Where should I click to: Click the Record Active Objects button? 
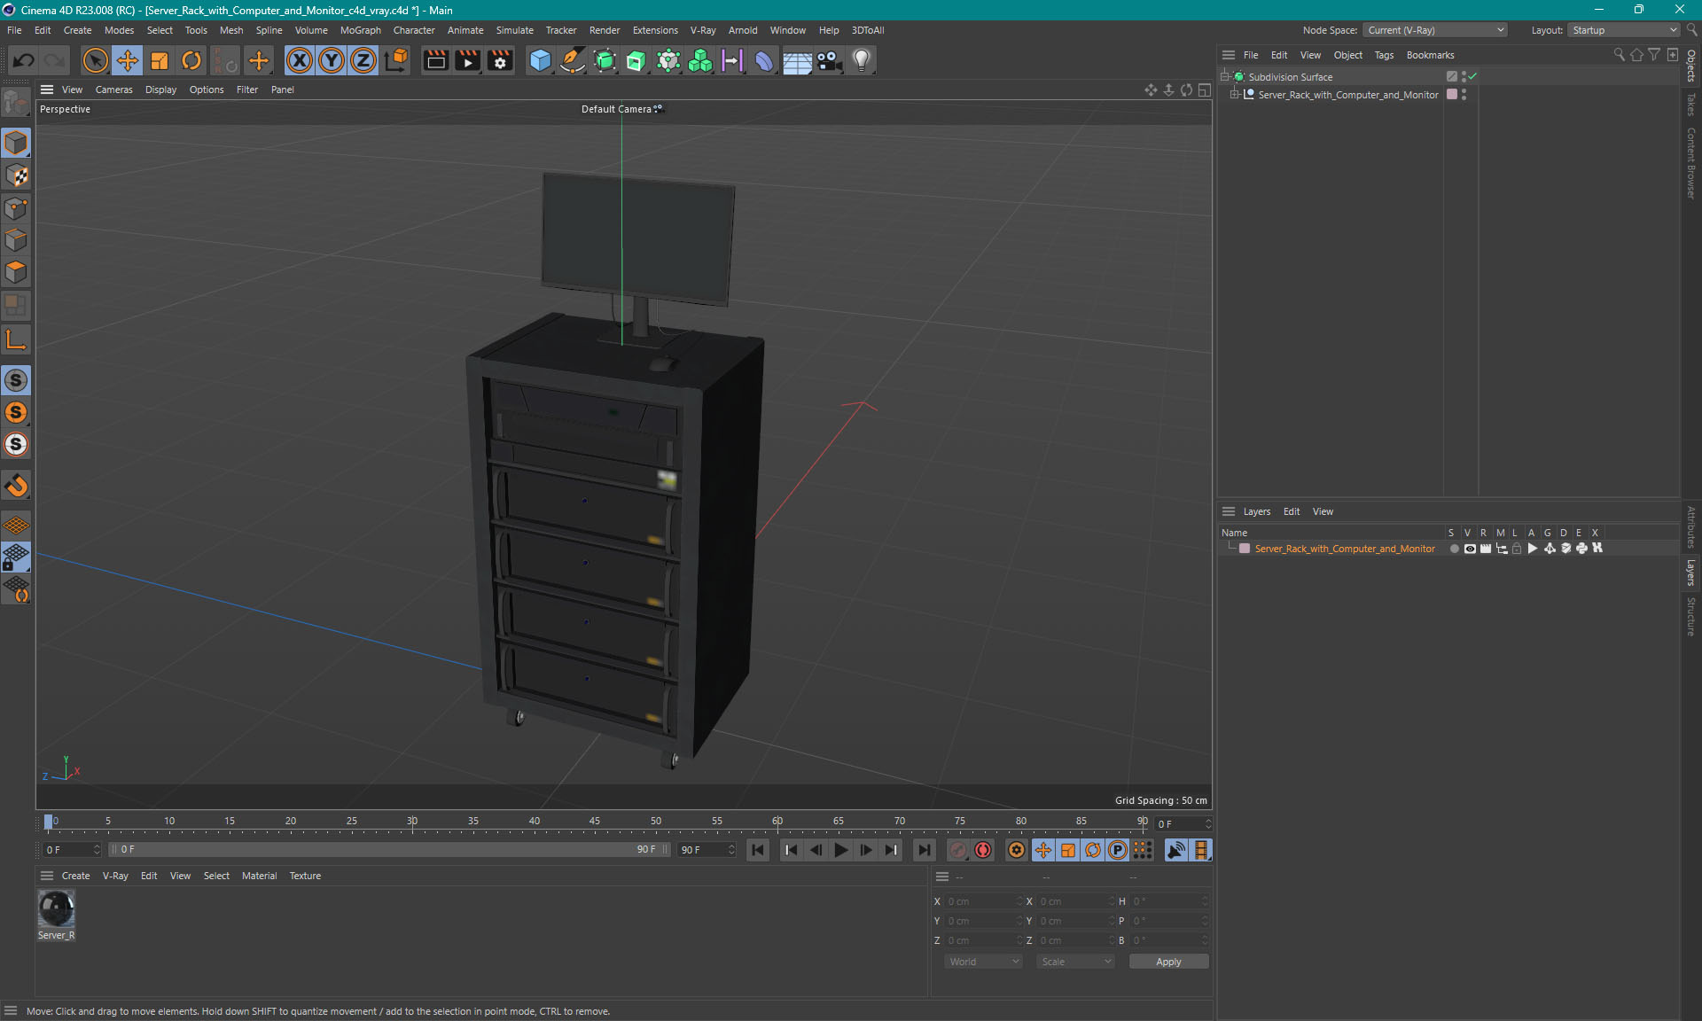(x=958, y=850)
